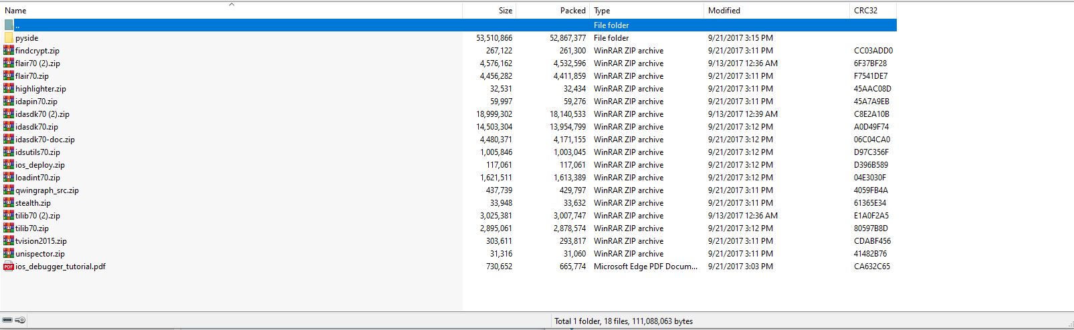Select the file name qwingraph_src.zip
Image resolution: width=1074 pixels, height=330 pixels.
pos(47,190)
